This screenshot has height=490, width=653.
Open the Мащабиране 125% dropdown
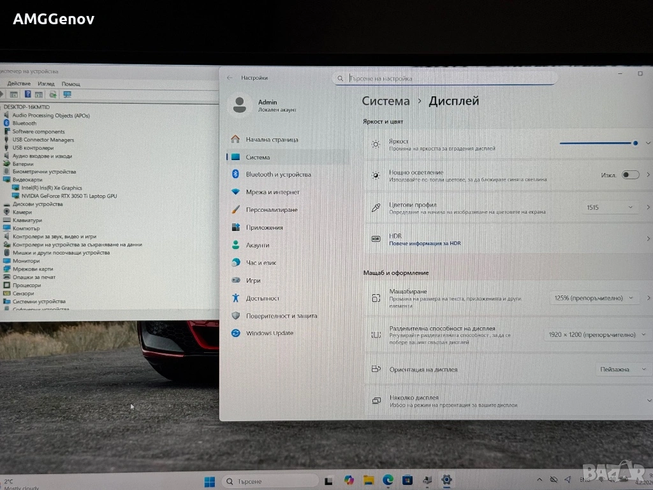(594, 297)
